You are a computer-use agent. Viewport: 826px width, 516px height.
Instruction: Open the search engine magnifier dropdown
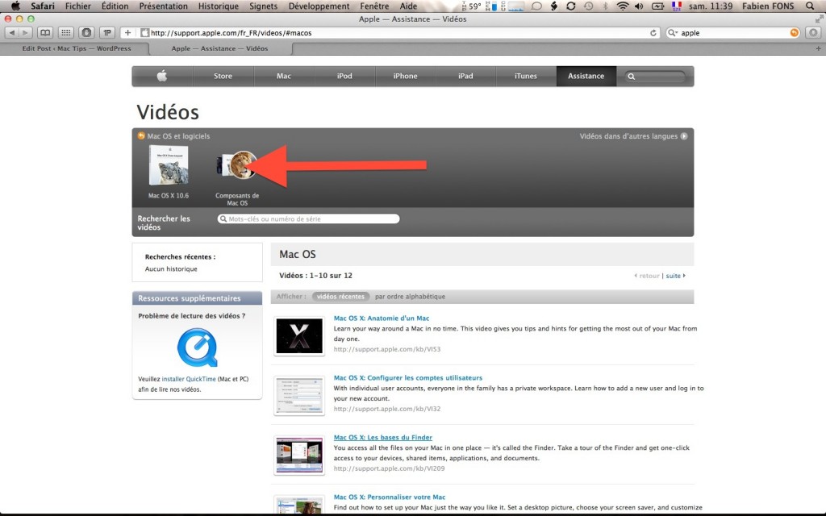point(673,32)
